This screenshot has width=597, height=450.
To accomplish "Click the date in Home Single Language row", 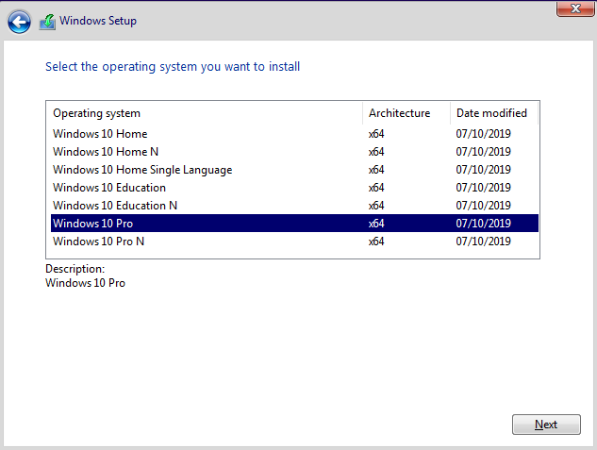I will pos(483,170).
